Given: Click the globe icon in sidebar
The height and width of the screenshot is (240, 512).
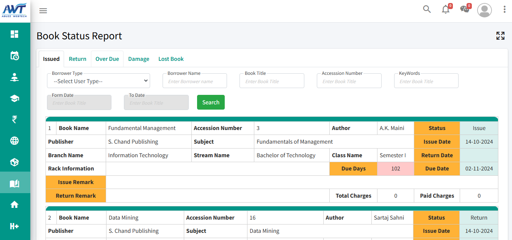Looking at the screenshot, I should pos(14,141).
